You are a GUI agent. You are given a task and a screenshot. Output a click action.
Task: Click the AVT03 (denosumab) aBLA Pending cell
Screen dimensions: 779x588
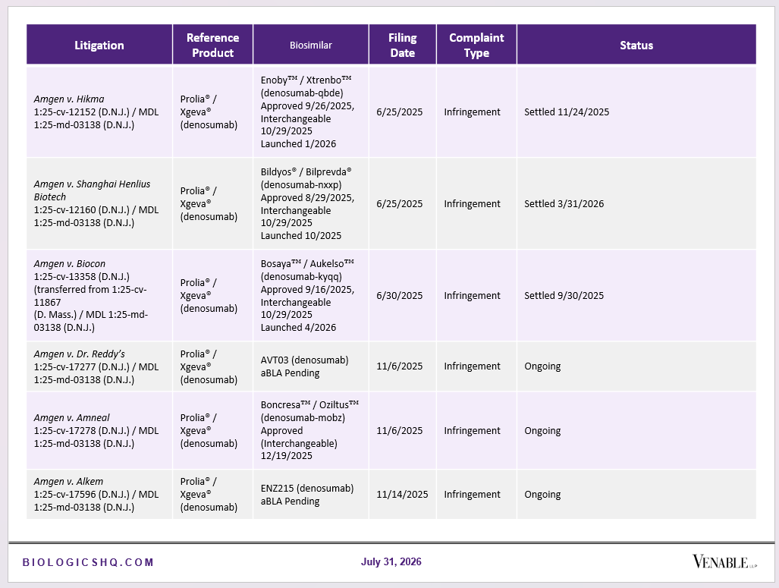(311, 366)
